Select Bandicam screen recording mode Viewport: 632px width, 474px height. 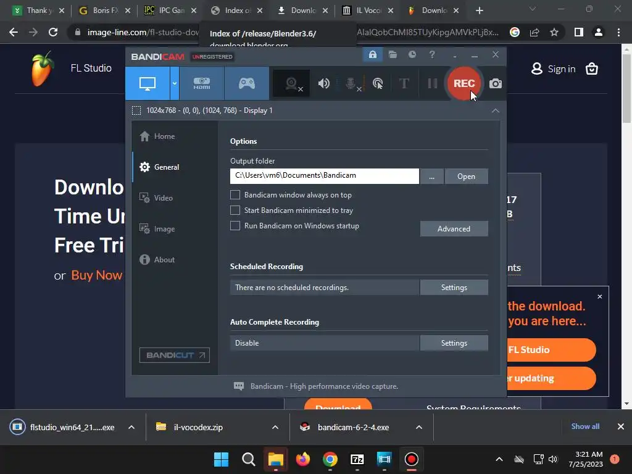click(x=148, y=83)
